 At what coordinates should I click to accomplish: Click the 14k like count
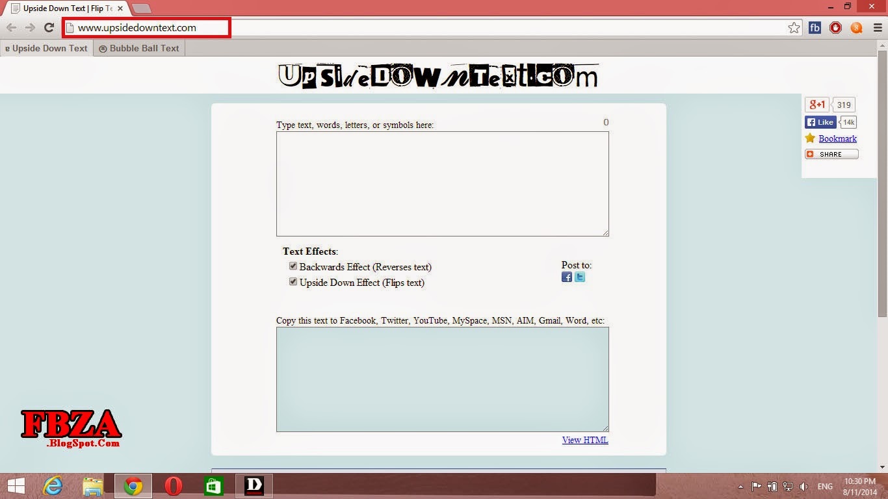(x=848, y=122)
